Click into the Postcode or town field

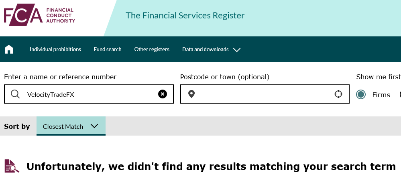pyautogui.click(x=265, y=94)
